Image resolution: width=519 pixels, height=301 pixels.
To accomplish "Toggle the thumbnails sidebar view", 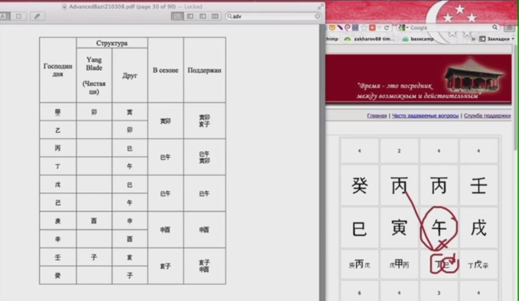I will (190, 16).
